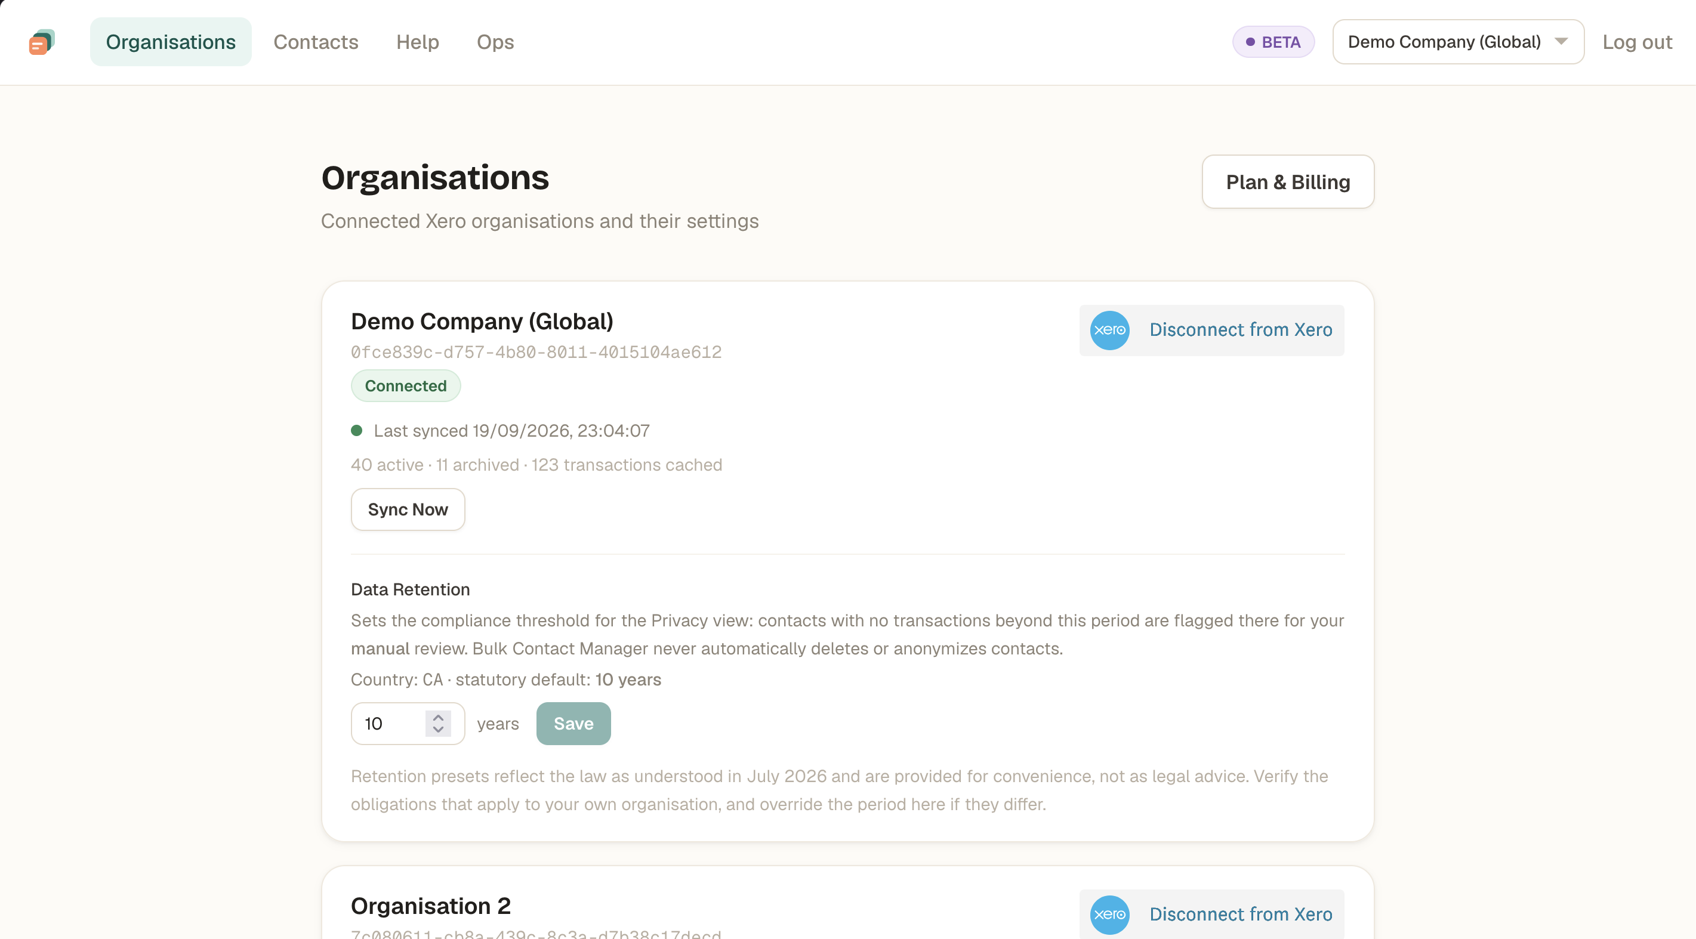The height and width of the screenshot is (939, 1696).
Task: Open the Organisations tab
Action: tap(171, 42)
